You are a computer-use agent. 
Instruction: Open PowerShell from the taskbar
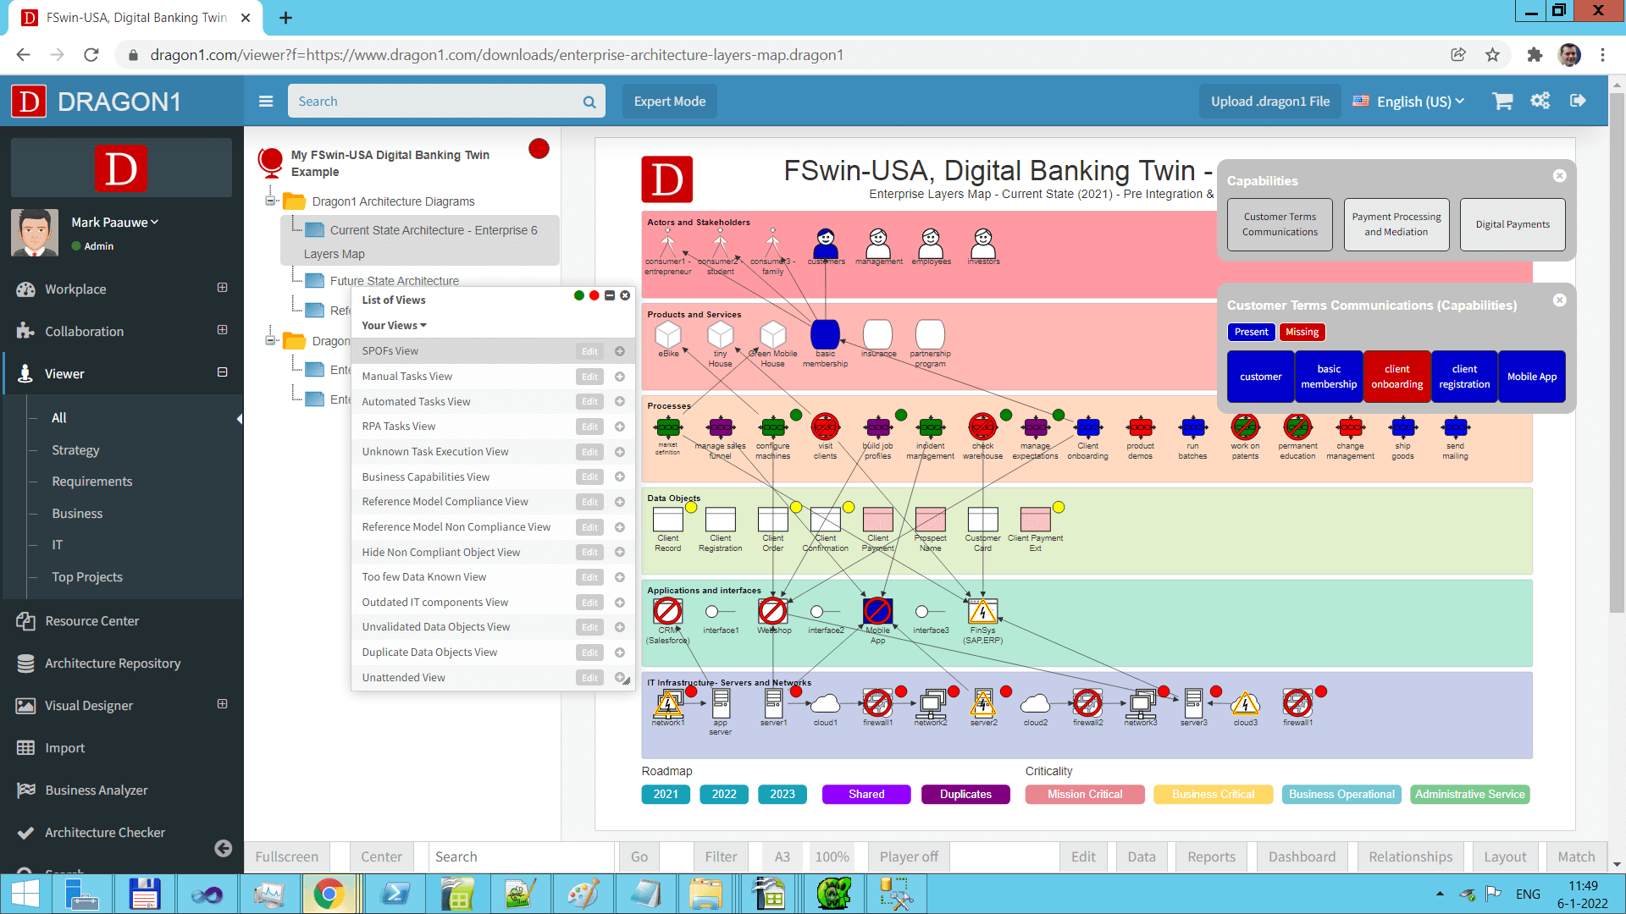[395, 894]
